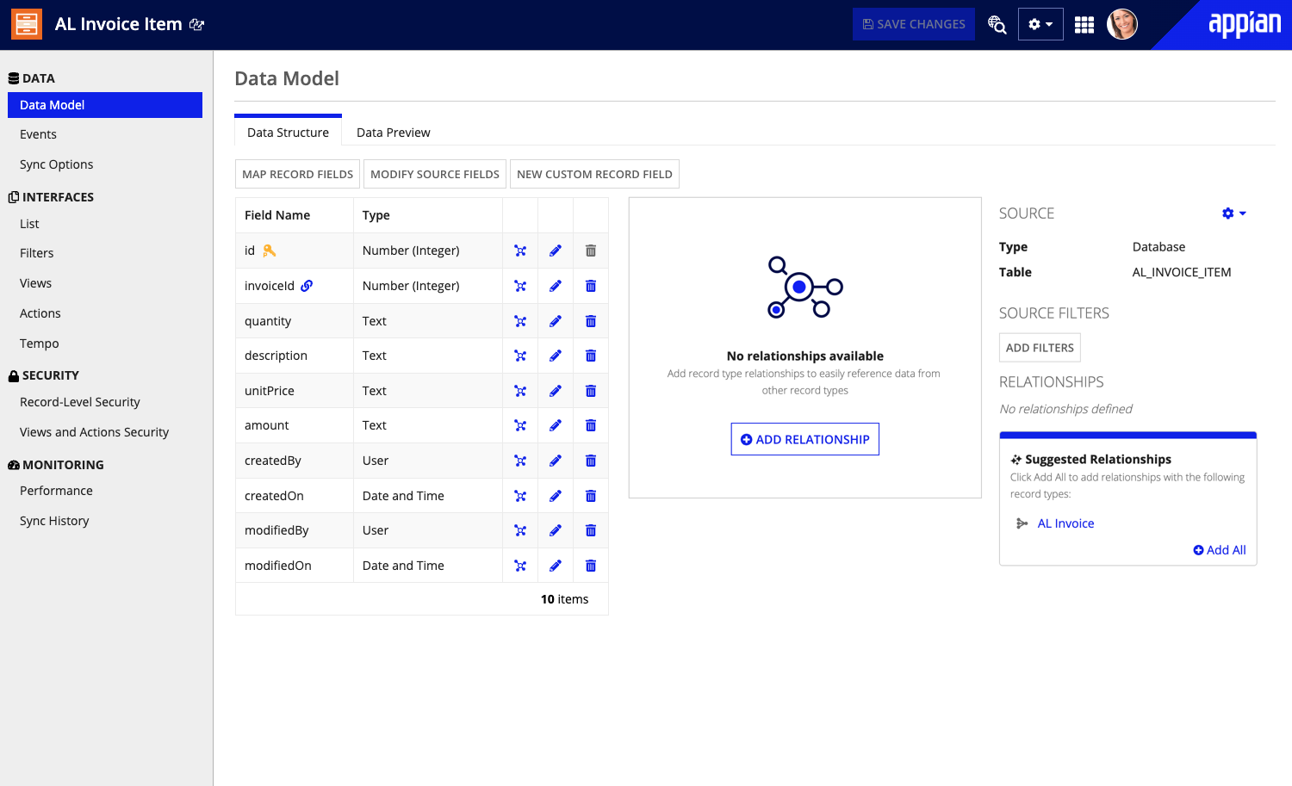
Task: Click the 10 items count text
Action: tap(564, 599)
